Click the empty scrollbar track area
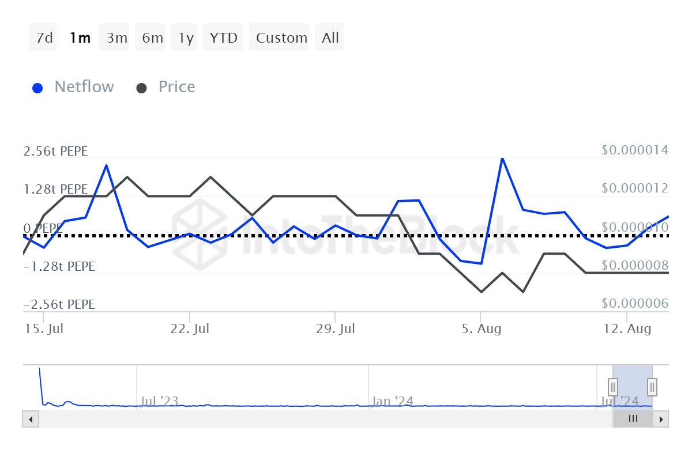Image resolution: width=692 pixels, height=461 pixels. click(323, 419)
